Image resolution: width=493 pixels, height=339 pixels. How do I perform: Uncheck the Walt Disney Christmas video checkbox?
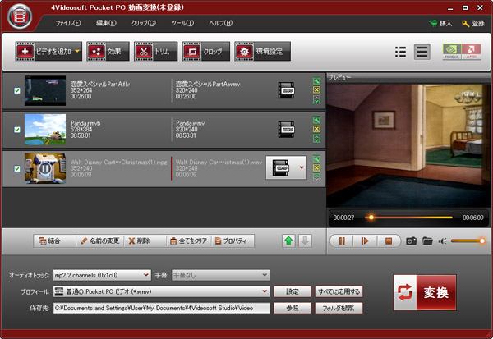click(17, 168)
